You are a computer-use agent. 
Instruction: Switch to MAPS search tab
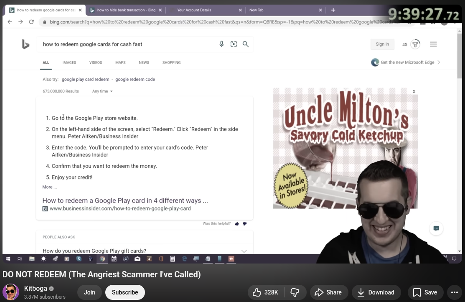(x=120, y=63)
